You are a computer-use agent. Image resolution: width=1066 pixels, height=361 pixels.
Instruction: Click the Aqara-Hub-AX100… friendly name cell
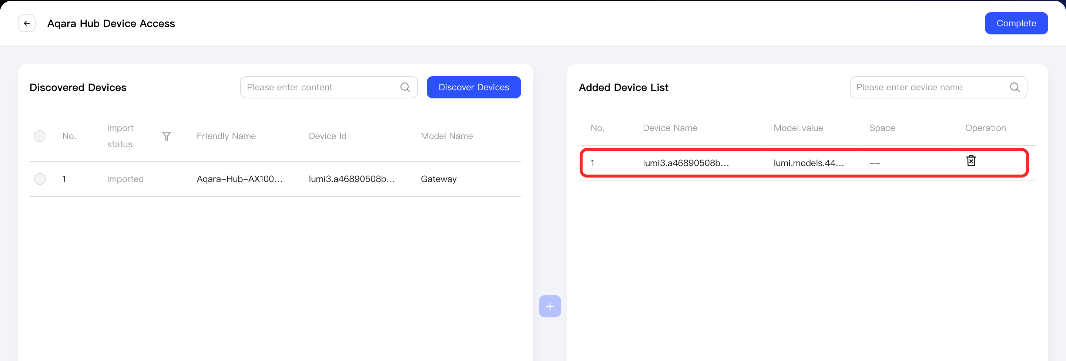coord(239,179)
